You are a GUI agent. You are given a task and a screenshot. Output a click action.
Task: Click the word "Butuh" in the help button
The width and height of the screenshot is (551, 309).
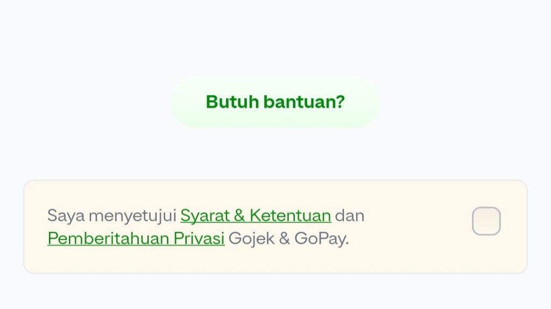(x=232, y=102)
